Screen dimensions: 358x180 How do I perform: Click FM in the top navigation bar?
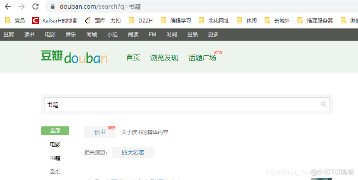pos(153,35)
